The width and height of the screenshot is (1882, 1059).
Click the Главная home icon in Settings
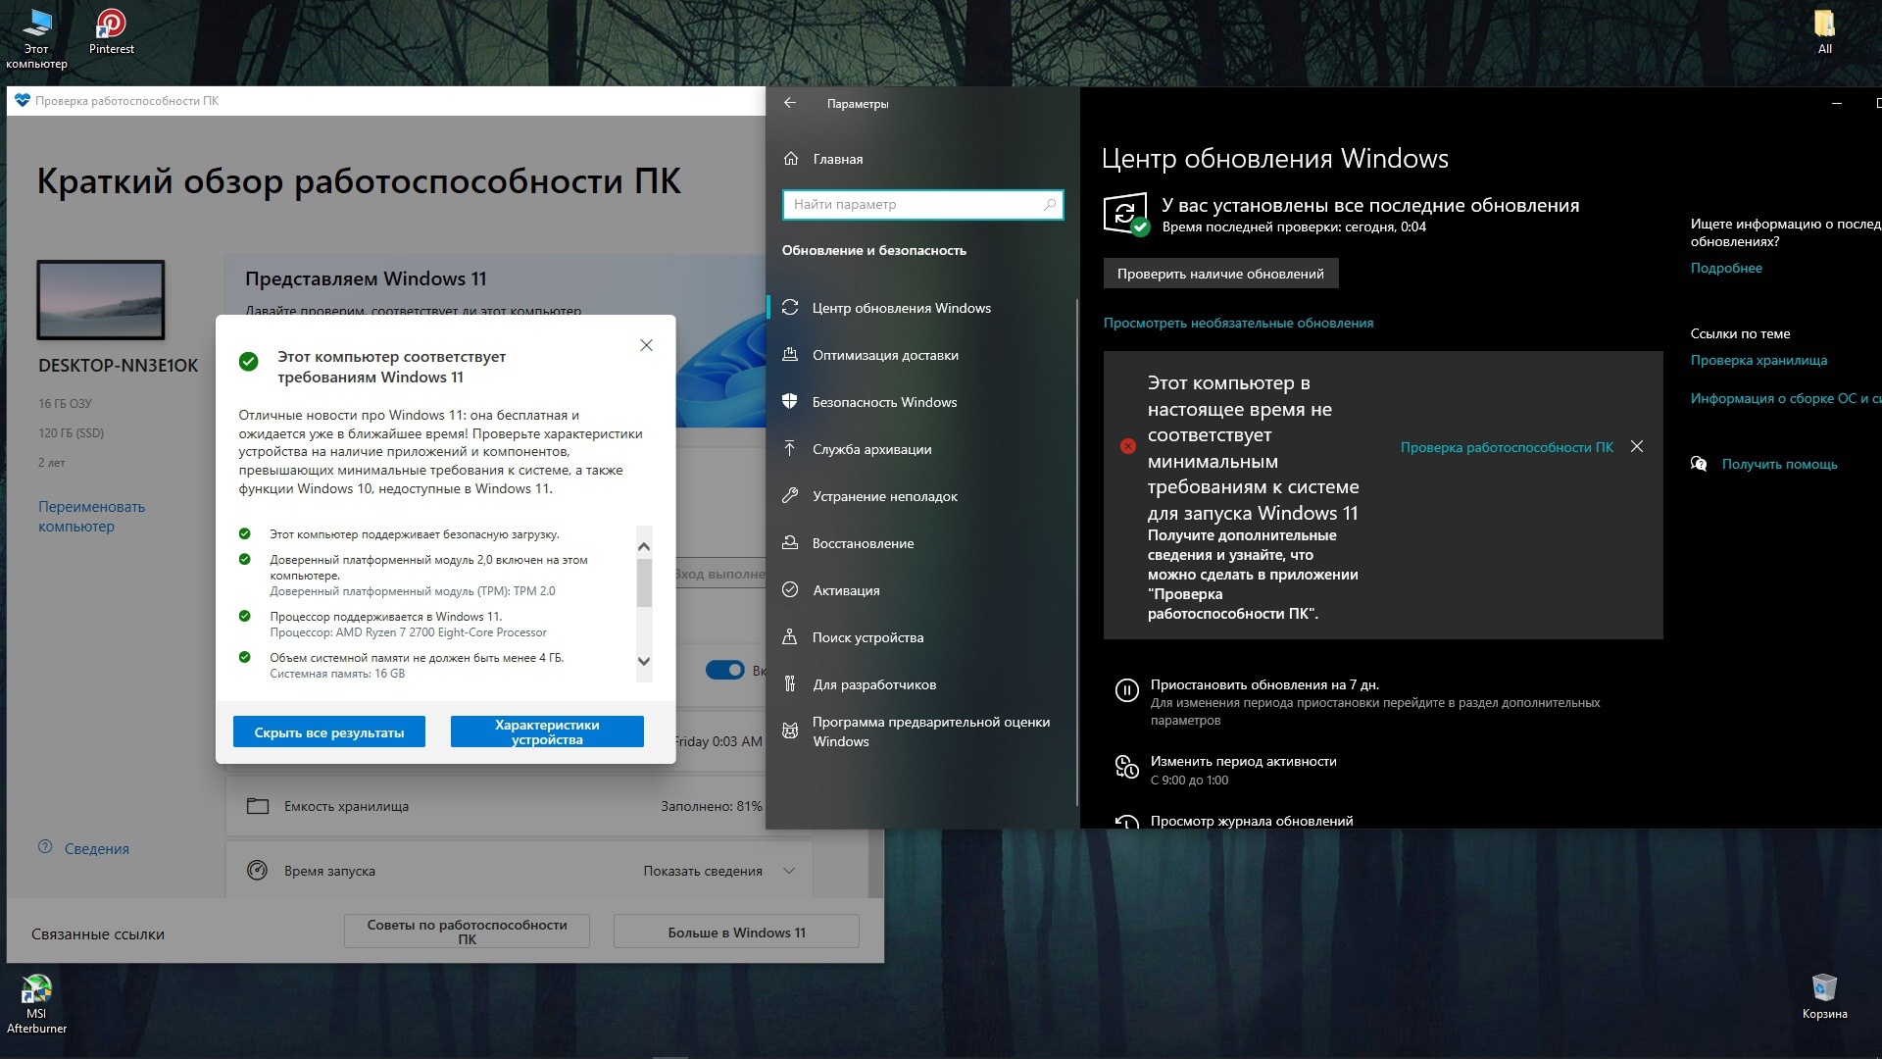point(791,159)
